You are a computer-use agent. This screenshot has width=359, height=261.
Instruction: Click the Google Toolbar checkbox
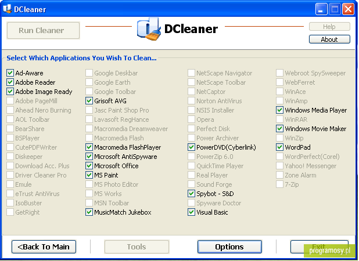click(x=89, y=92)
